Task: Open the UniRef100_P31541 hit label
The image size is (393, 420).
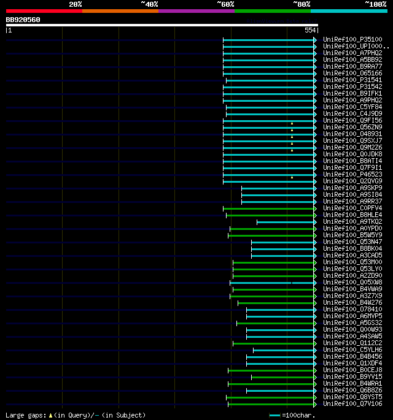Action: click(352, 80)
